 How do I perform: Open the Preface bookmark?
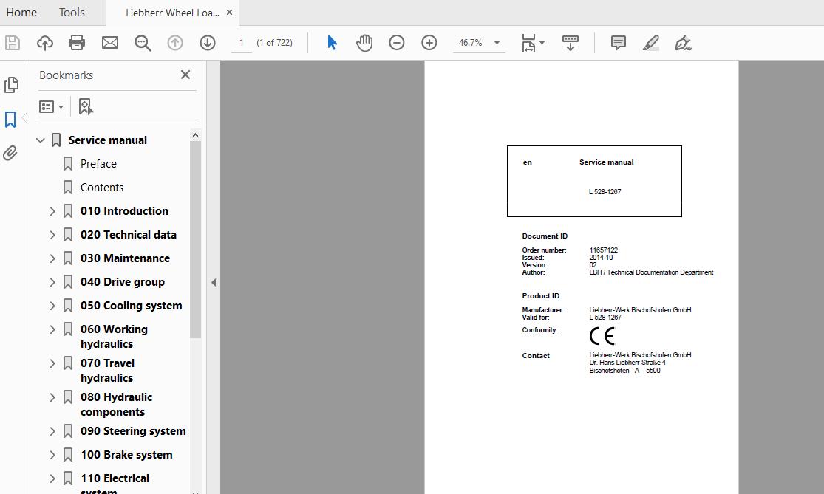tap(98, 164)
